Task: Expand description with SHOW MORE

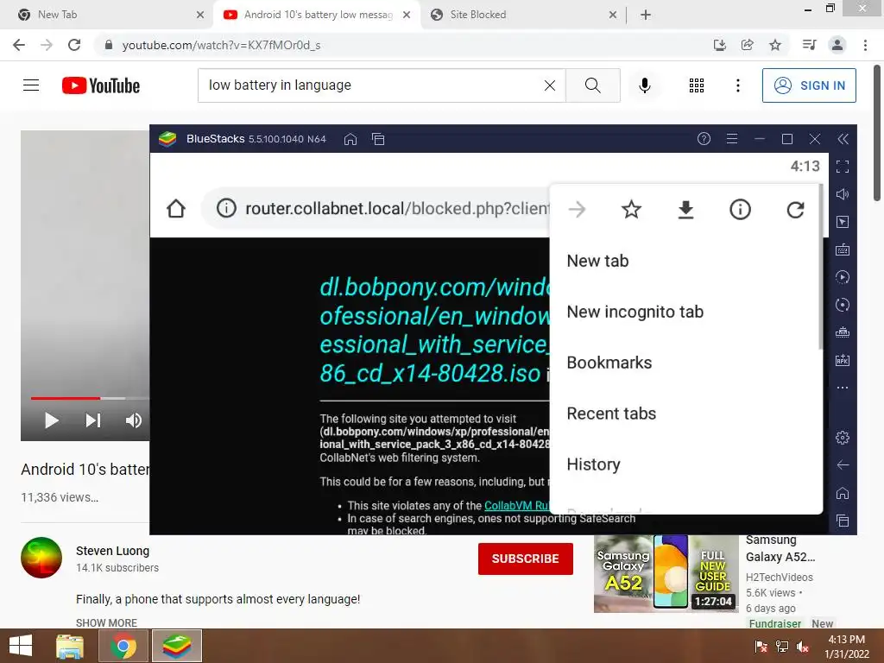Action: pos(106,622)
